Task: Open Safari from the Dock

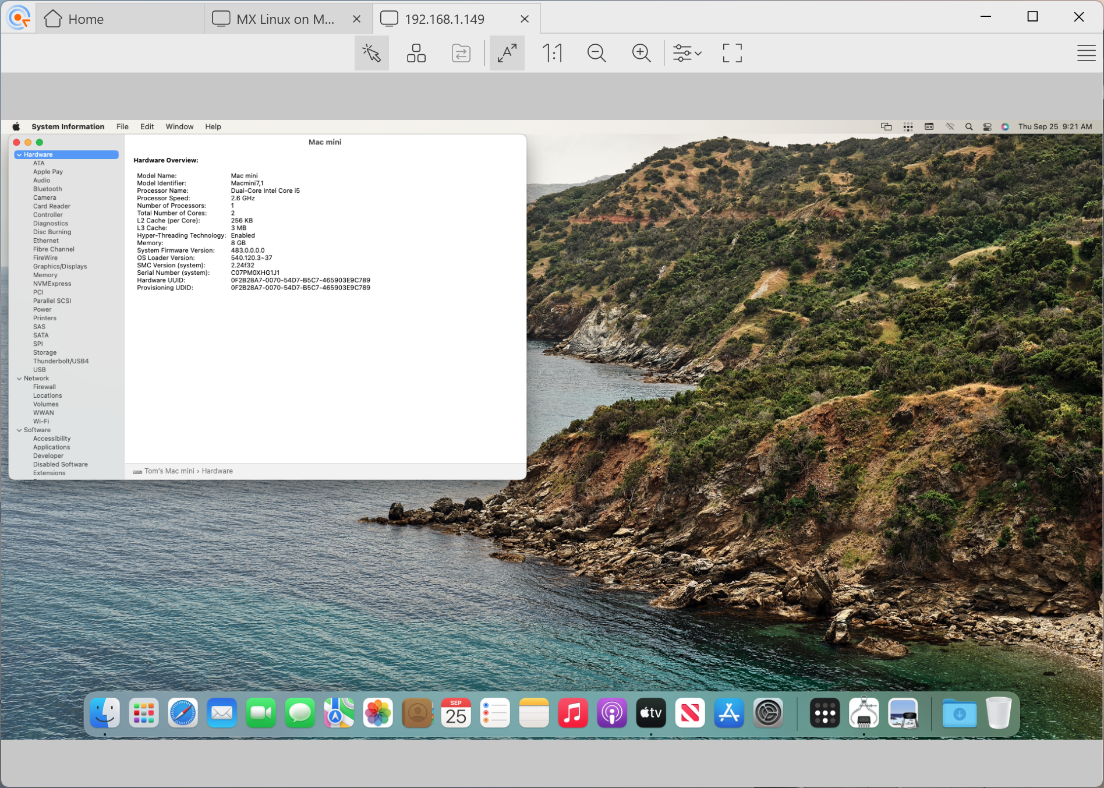Action: click(182, 713)
